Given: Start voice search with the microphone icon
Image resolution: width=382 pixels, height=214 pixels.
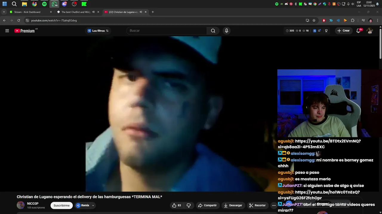Looking at the screenshot, I should 227,31.
